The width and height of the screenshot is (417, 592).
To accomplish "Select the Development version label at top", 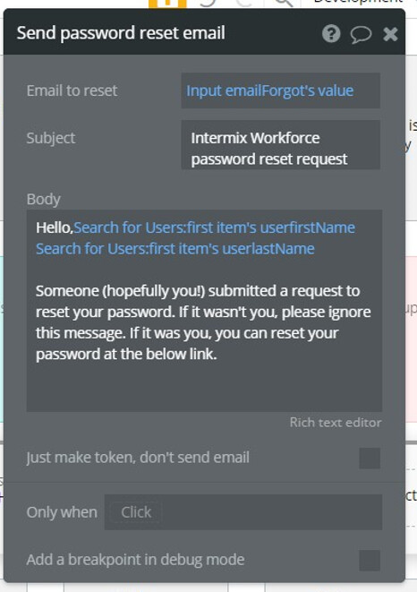I will pos(358,2).
